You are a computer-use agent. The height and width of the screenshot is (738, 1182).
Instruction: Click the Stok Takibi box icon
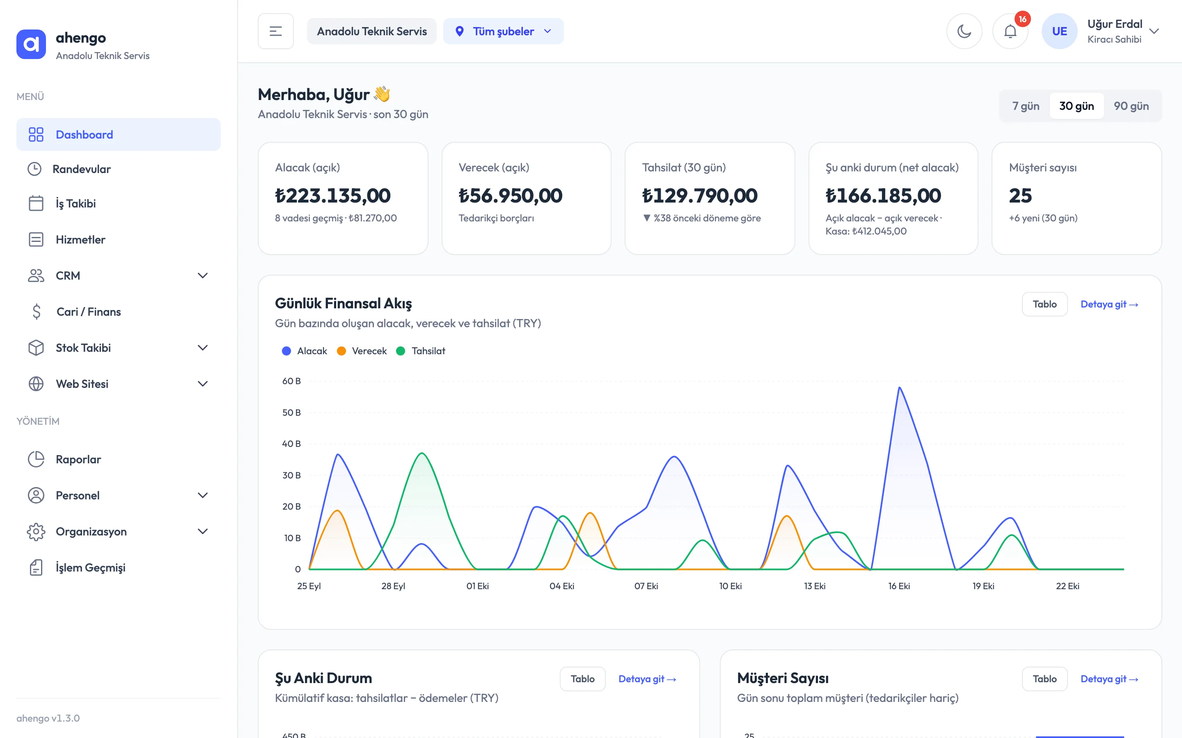tap(36, 348)
